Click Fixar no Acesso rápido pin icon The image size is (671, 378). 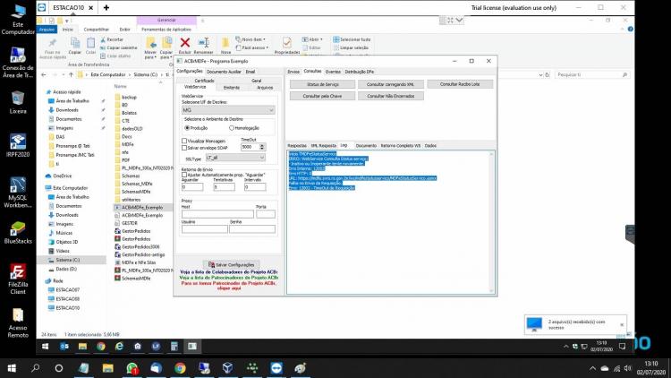(x=53, y=43)
